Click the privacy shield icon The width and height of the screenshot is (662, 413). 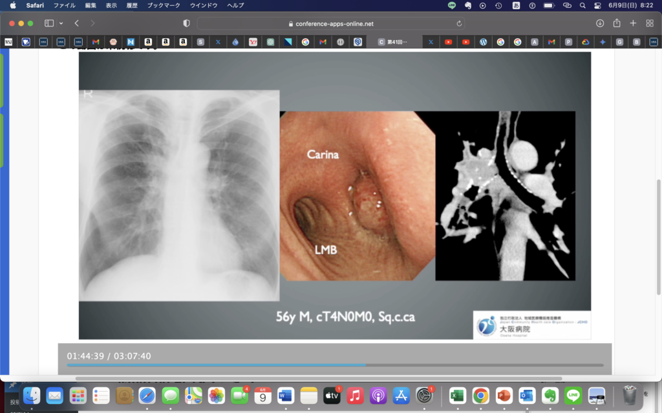[187, 23]
